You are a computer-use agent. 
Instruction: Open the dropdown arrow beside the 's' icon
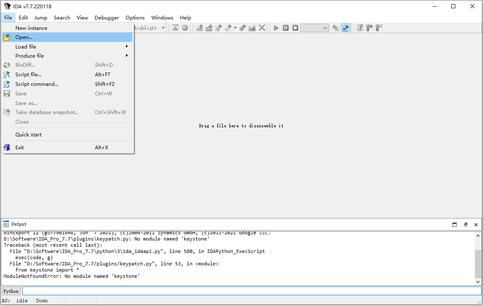coord(235,28)
